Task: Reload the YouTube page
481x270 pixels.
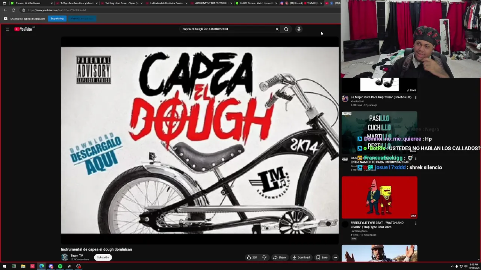Action: pyautogui.click(x=14, y=10)
